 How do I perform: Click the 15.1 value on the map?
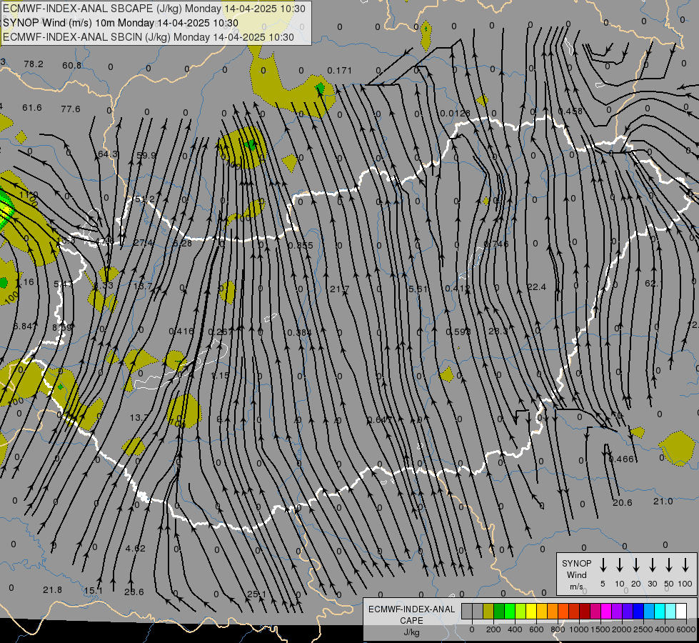coord(94,591)
